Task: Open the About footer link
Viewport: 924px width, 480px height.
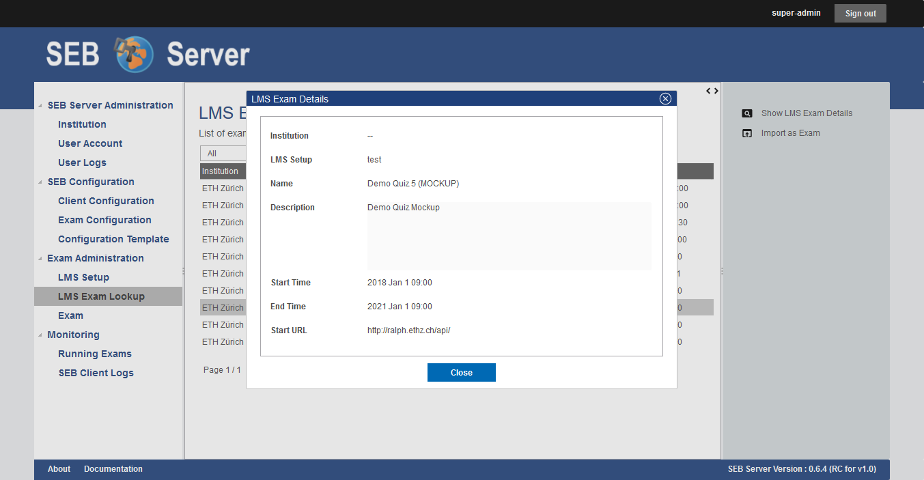Action: (x=59, y=469)
